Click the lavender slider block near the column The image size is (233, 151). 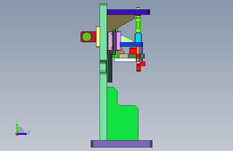[x=119, y=41]
